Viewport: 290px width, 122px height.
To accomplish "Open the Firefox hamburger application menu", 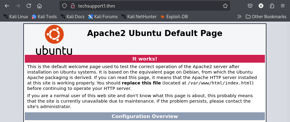I will [283, 6].
